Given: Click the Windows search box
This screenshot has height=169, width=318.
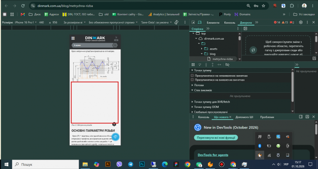Looking at the screenshot, I should tap(46, 164).
